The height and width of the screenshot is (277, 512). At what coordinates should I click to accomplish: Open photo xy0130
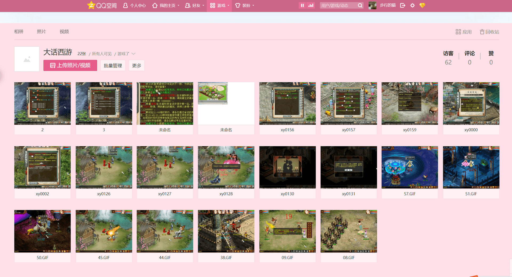287,167
